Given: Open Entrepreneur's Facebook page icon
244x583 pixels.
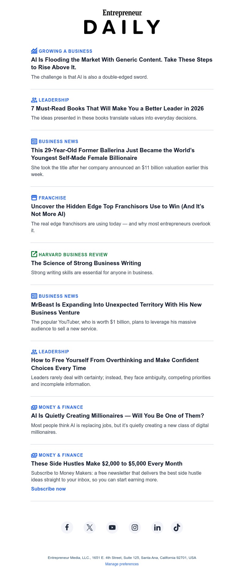Looking at the screenshot, I should (67, 527).
